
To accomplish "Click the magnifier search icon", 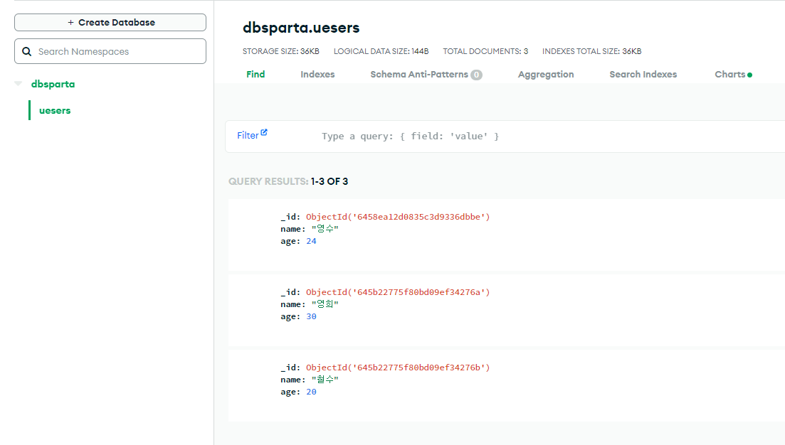I will click(x=27, y=51).
